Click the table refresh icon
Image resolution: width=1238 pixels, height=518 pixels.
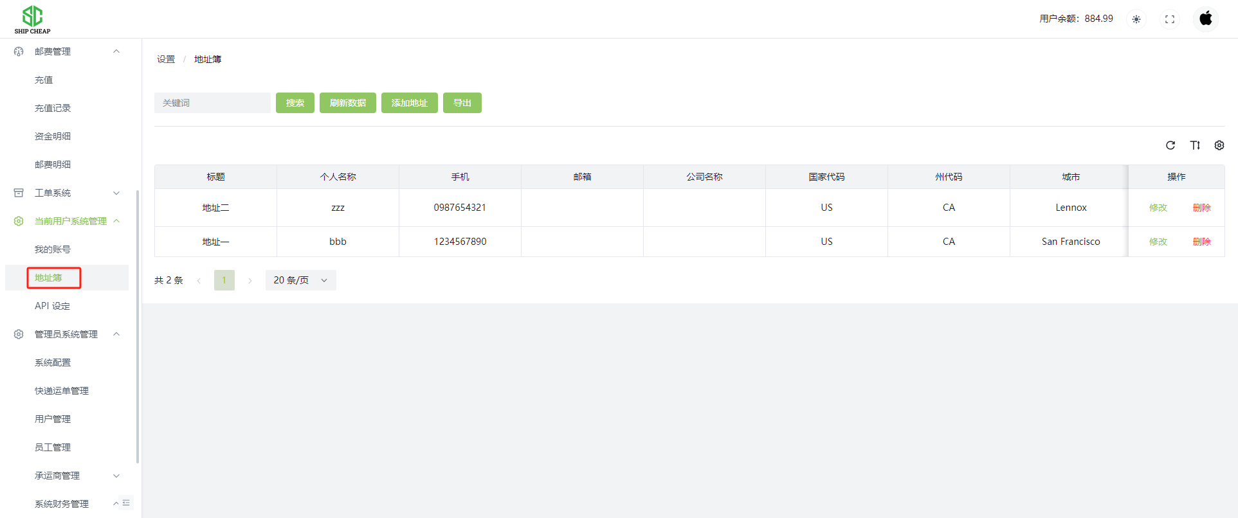(1170, 145)
